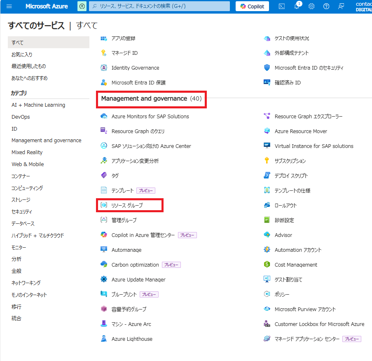Click the Cost Management dollar icon
The height and width of the screenshot is (361, 372).
coord(267,265)
